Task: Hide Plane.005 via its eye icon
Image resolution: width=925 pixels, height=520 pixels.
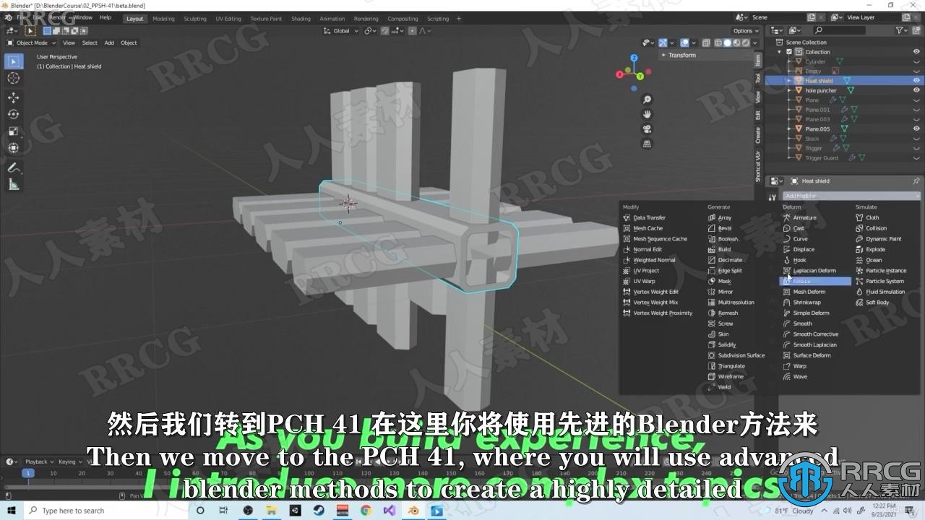Action: (x=916, y=129)
